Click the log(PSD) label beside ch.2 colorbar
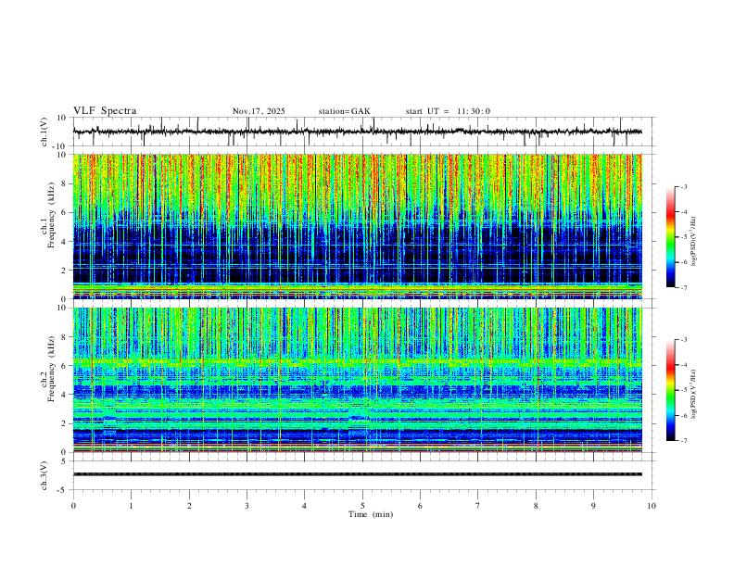734x567 pixels. (693, 394)
